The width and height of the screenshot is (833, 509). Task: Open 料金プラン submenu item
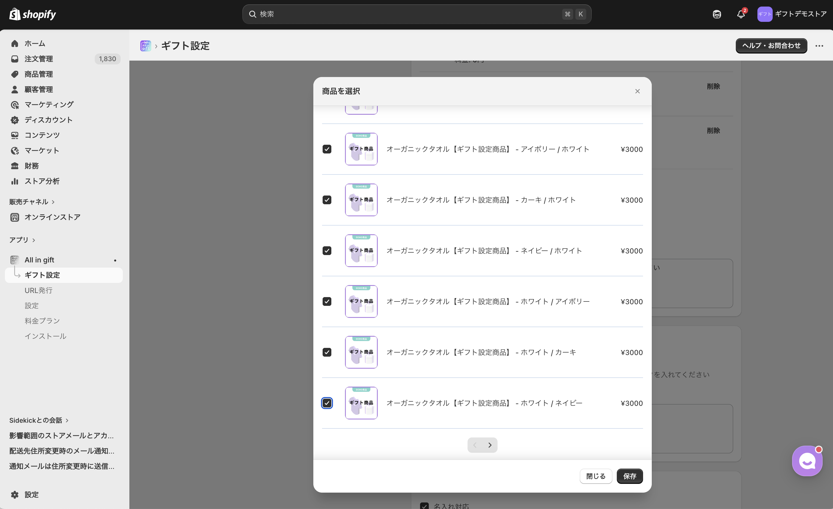42,321
